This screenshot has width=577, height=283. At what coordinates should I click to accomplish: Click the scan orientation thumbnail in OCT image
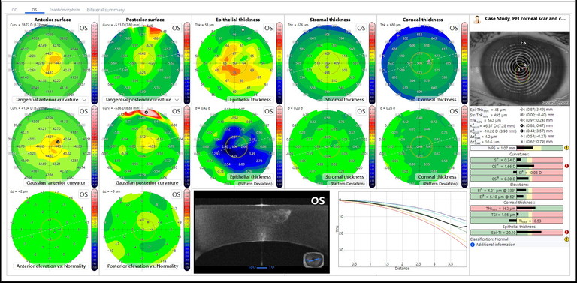click(x=312, y=260)
